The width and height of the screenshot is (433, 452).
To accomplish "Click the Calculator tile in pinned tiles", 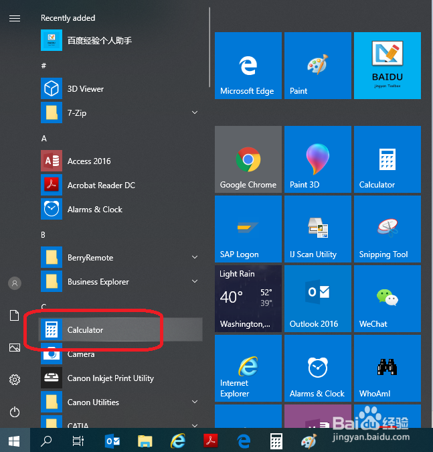I will pos(387,159).
